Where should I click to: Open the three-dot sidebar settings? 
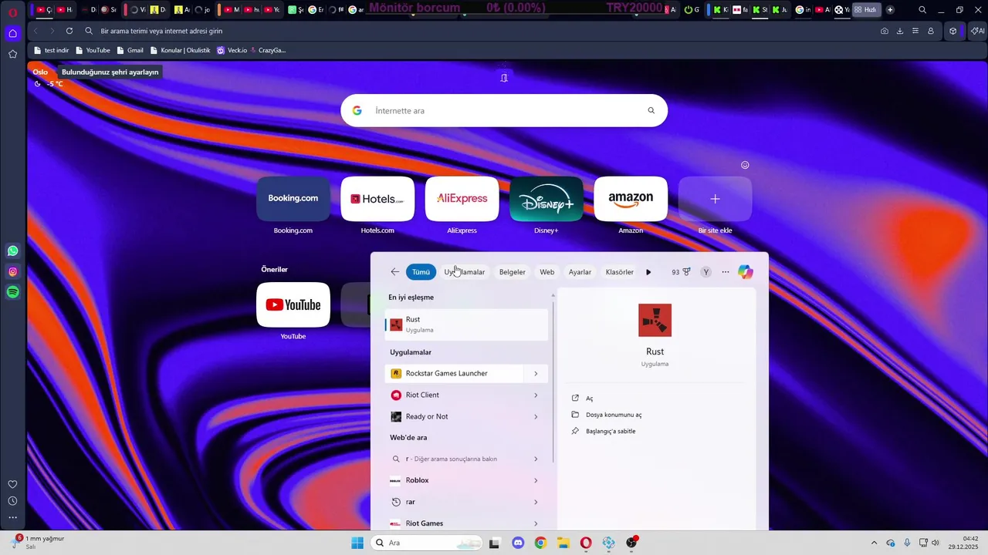tap(12, 517)
